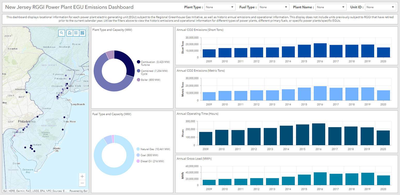Select 2016 bar in Short Tons chart
The image size is (400, 195).
[x=320, y=50]
